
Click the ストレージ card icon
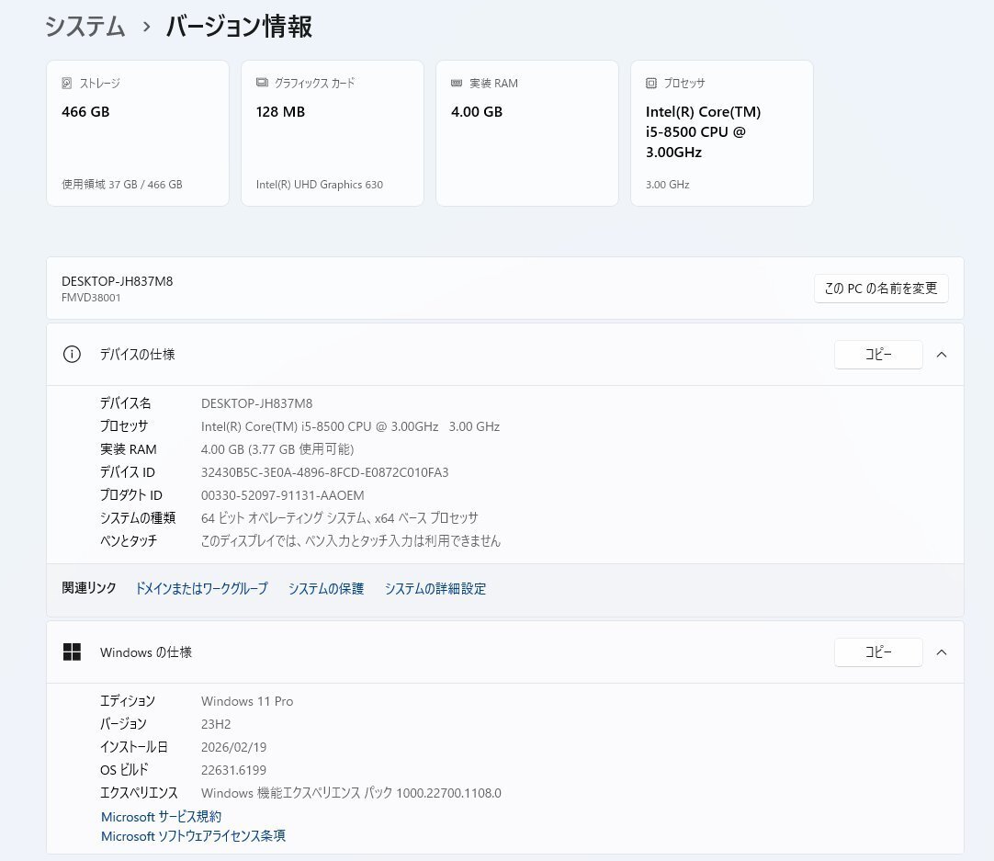point(65,83)
